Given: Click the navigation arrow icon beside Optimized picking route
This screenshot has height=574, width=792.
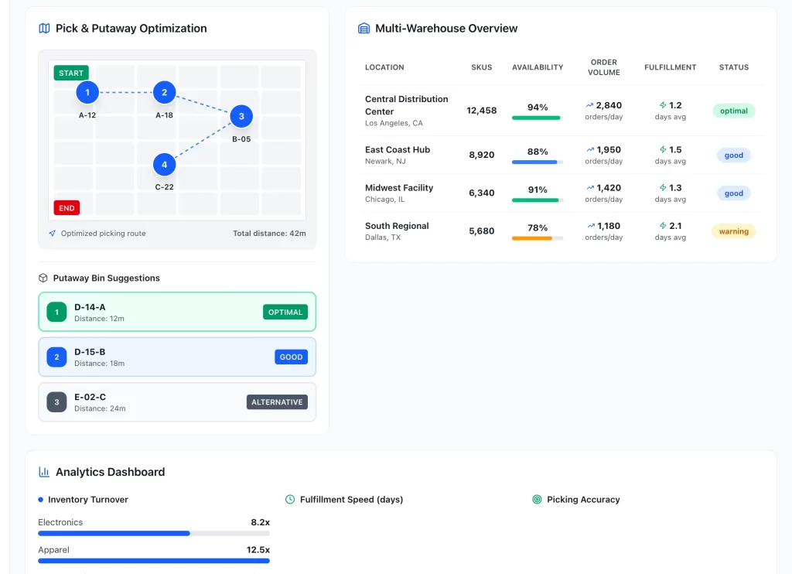Looking at the screenshot, I should [x=52, y=233].
